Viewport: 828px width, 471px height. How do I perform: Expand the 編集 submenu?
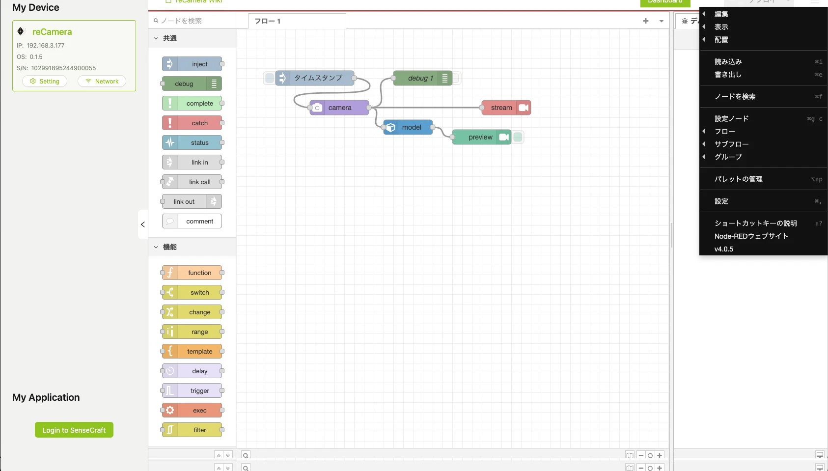coord(763,14)
